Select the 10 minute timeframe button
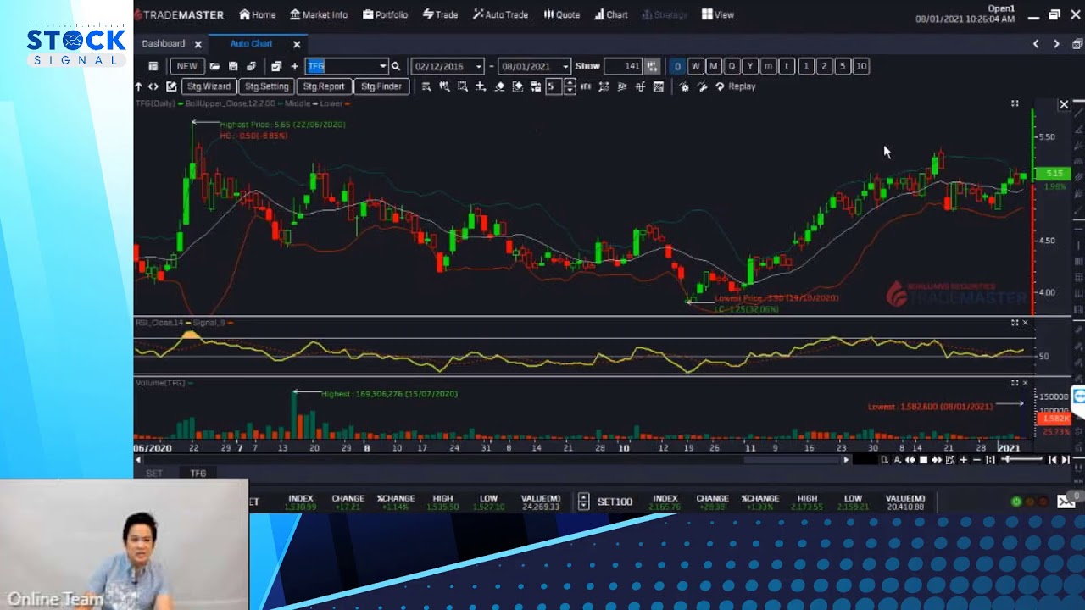This screenshot has height=610, width=1085. (860, 66)
